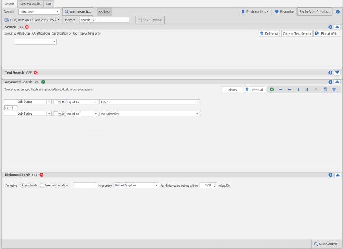Click into the Name field containing Search 17 TL
The image size is (343, 249).
104,20
